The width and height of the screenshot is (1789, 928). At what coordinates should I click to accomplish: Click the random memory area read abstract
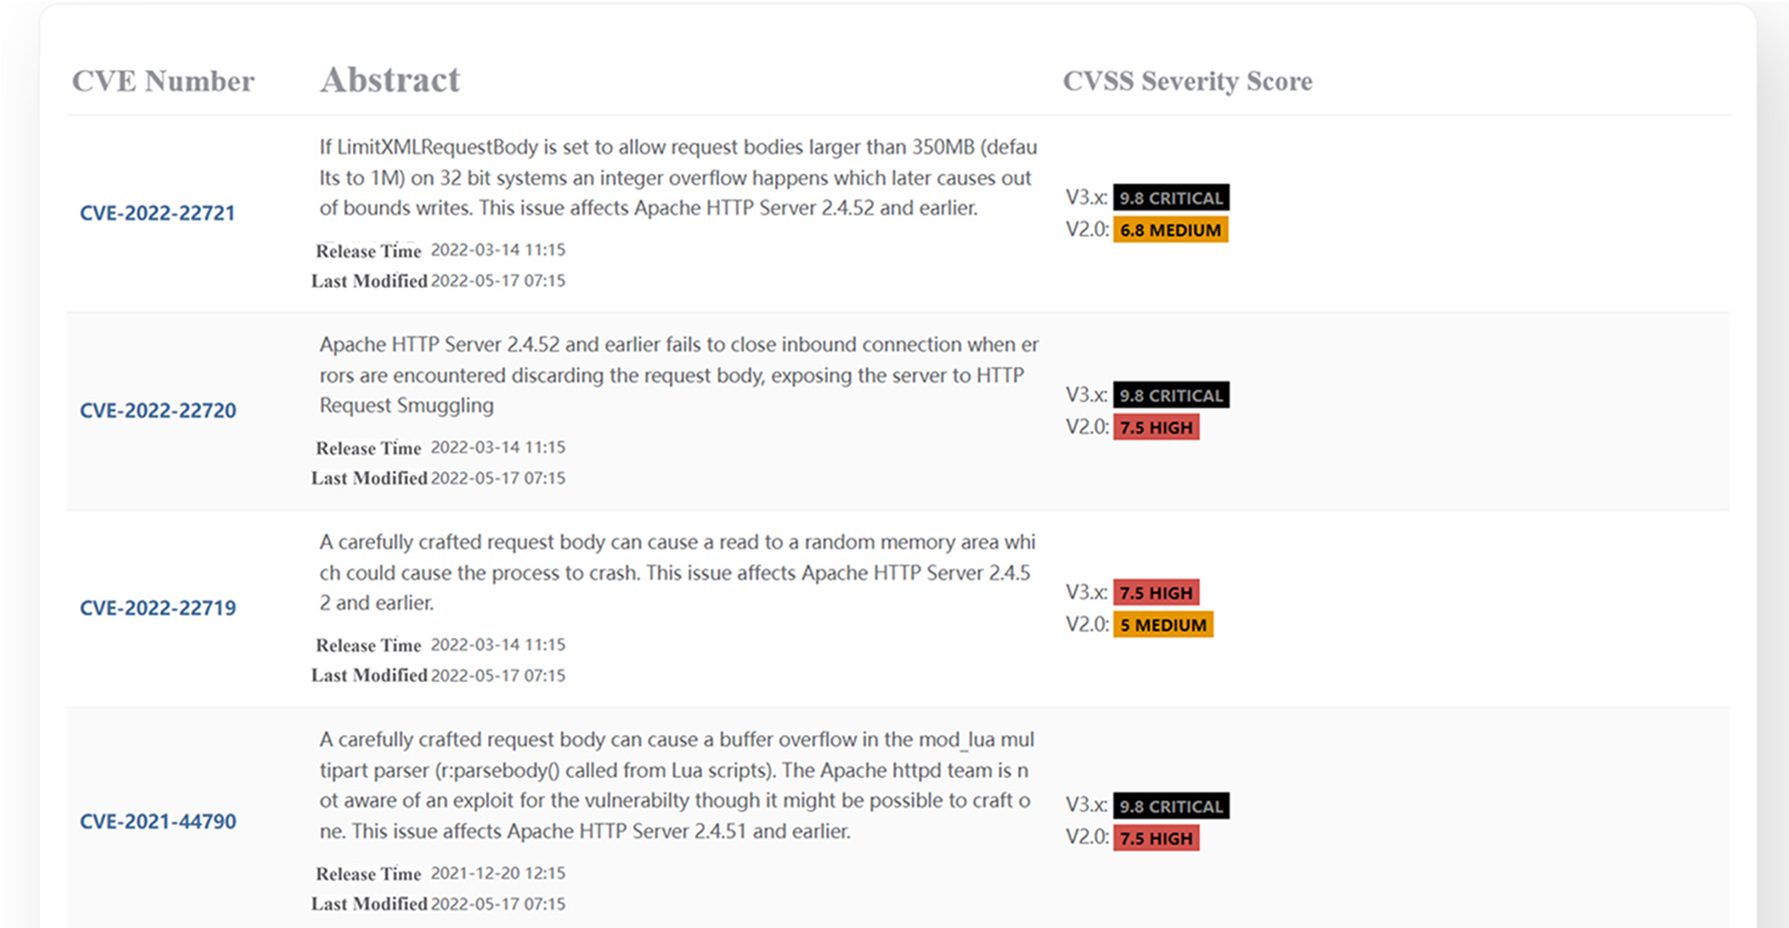click(677, 572)
